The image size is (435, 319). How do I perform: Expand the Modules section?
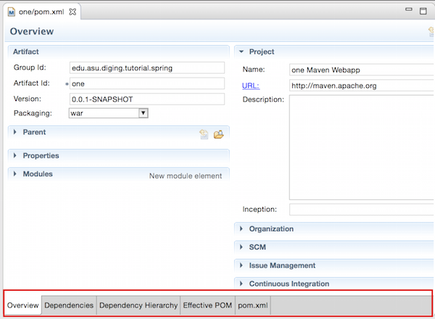[x=15, y=174]
